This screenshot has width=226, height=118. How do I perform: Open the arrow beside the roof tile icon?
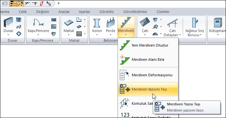(x=161, y=27)
